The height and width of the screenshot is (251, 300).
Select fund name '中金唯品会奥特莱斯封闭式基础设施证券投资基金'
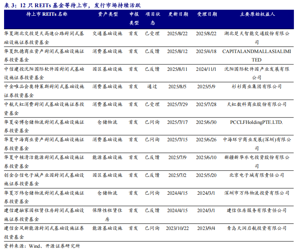coord(44,91)
